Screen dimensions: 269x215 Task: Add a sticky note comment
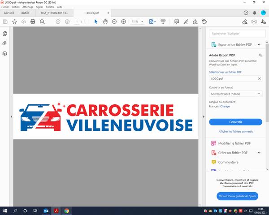click(x=177, y=21)
